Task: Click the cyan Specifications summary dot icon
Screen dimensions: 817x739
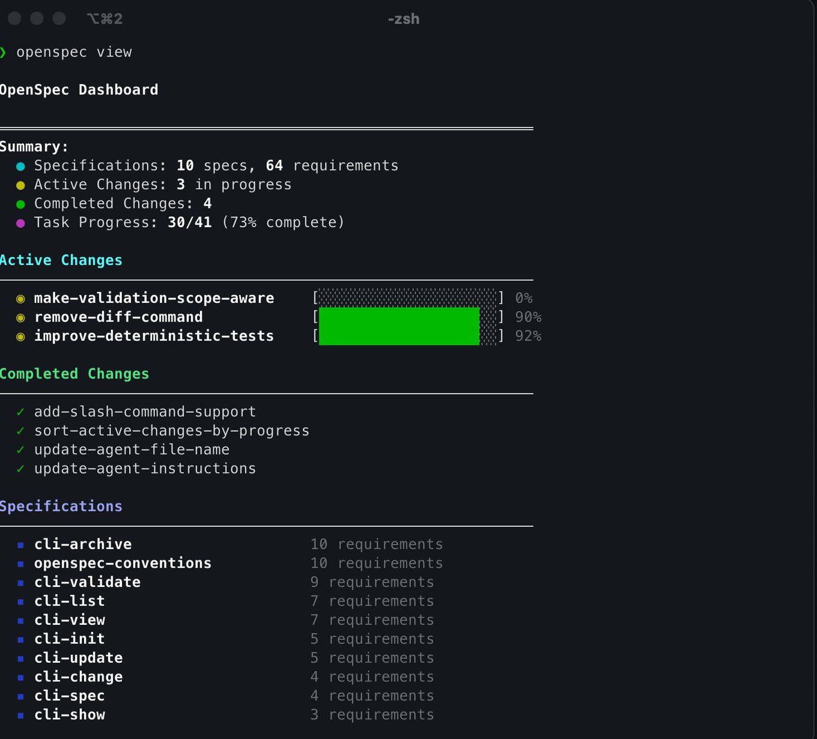Action: pyautogui.click(x=21, y=166)
